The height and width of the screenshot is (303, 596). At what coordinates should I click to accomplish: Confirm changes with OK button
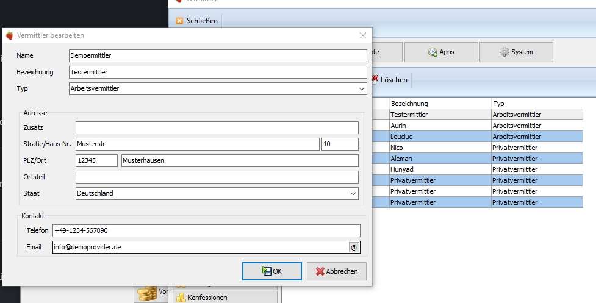click(x=272, y=271)
